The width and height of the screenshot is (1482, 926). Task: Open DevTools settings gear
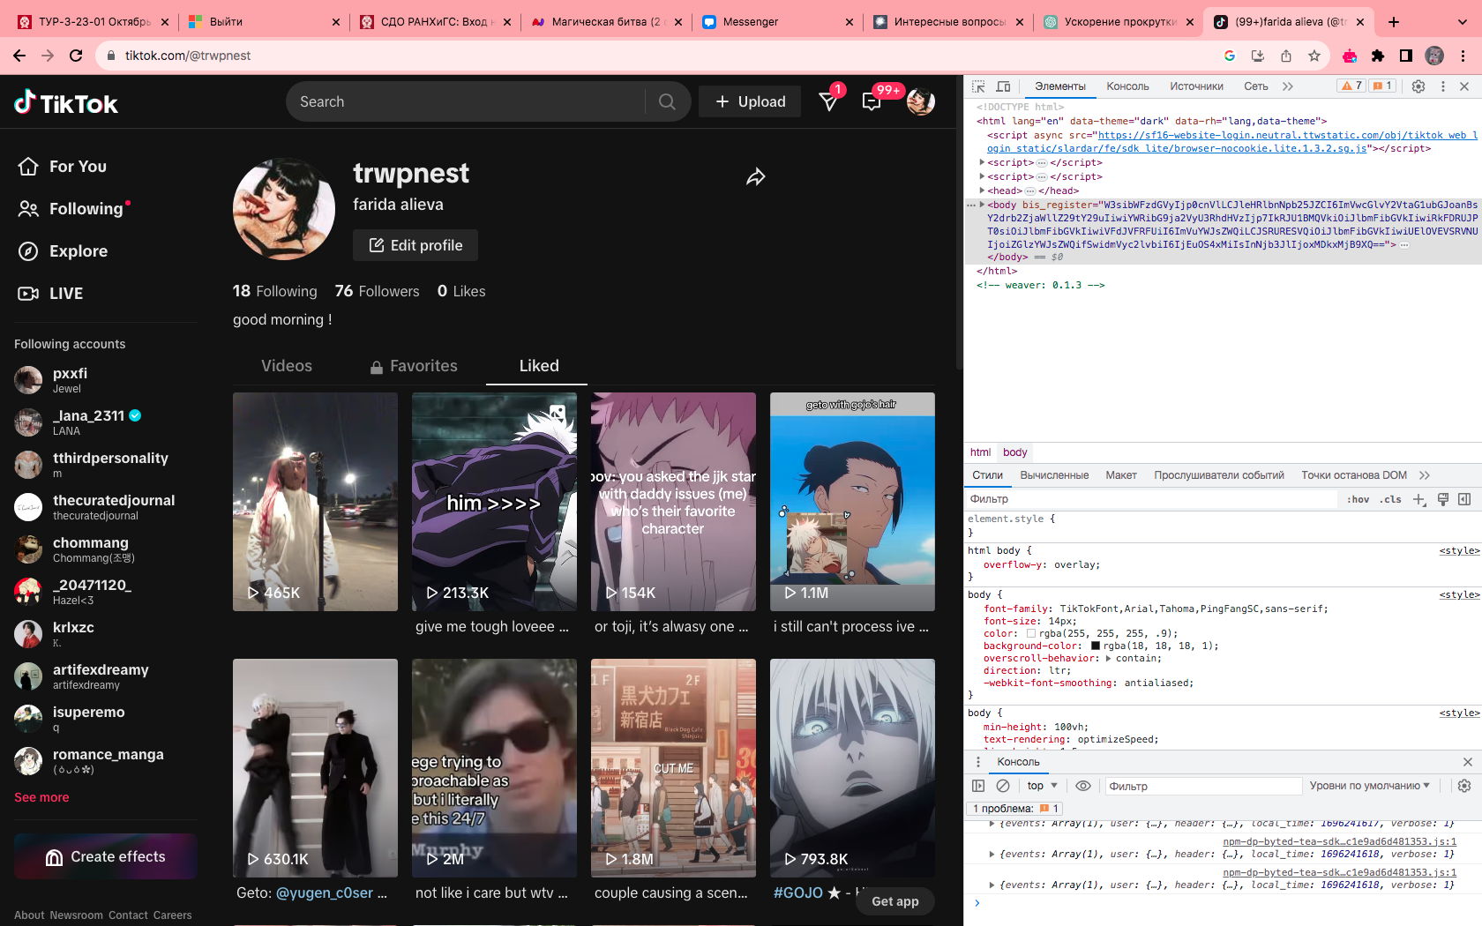(x=1418, y=86)
